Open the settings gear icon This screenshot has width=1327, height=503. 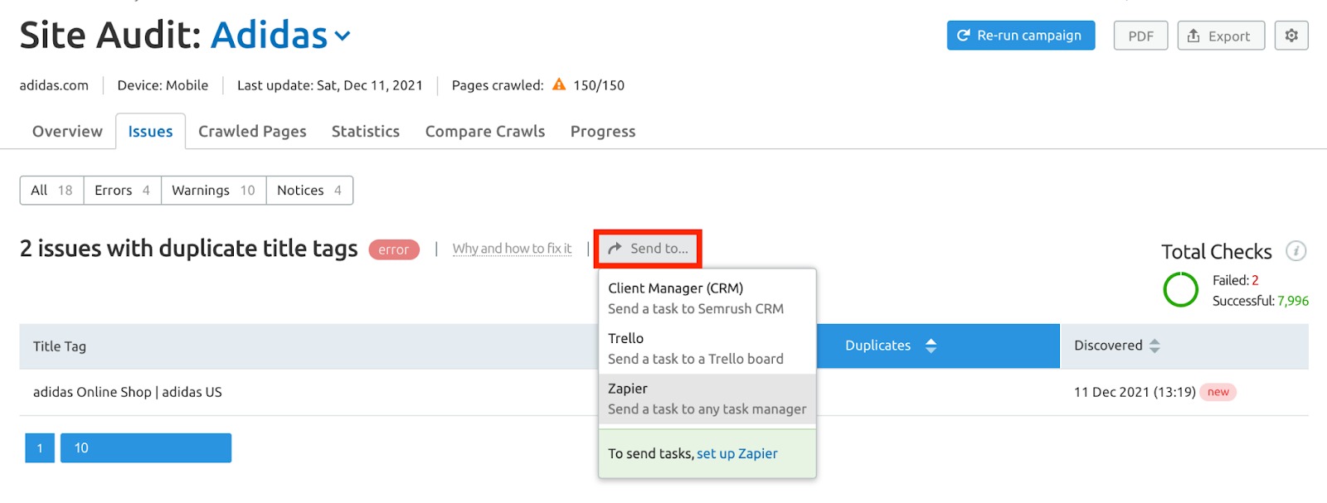coord(1291,36)
